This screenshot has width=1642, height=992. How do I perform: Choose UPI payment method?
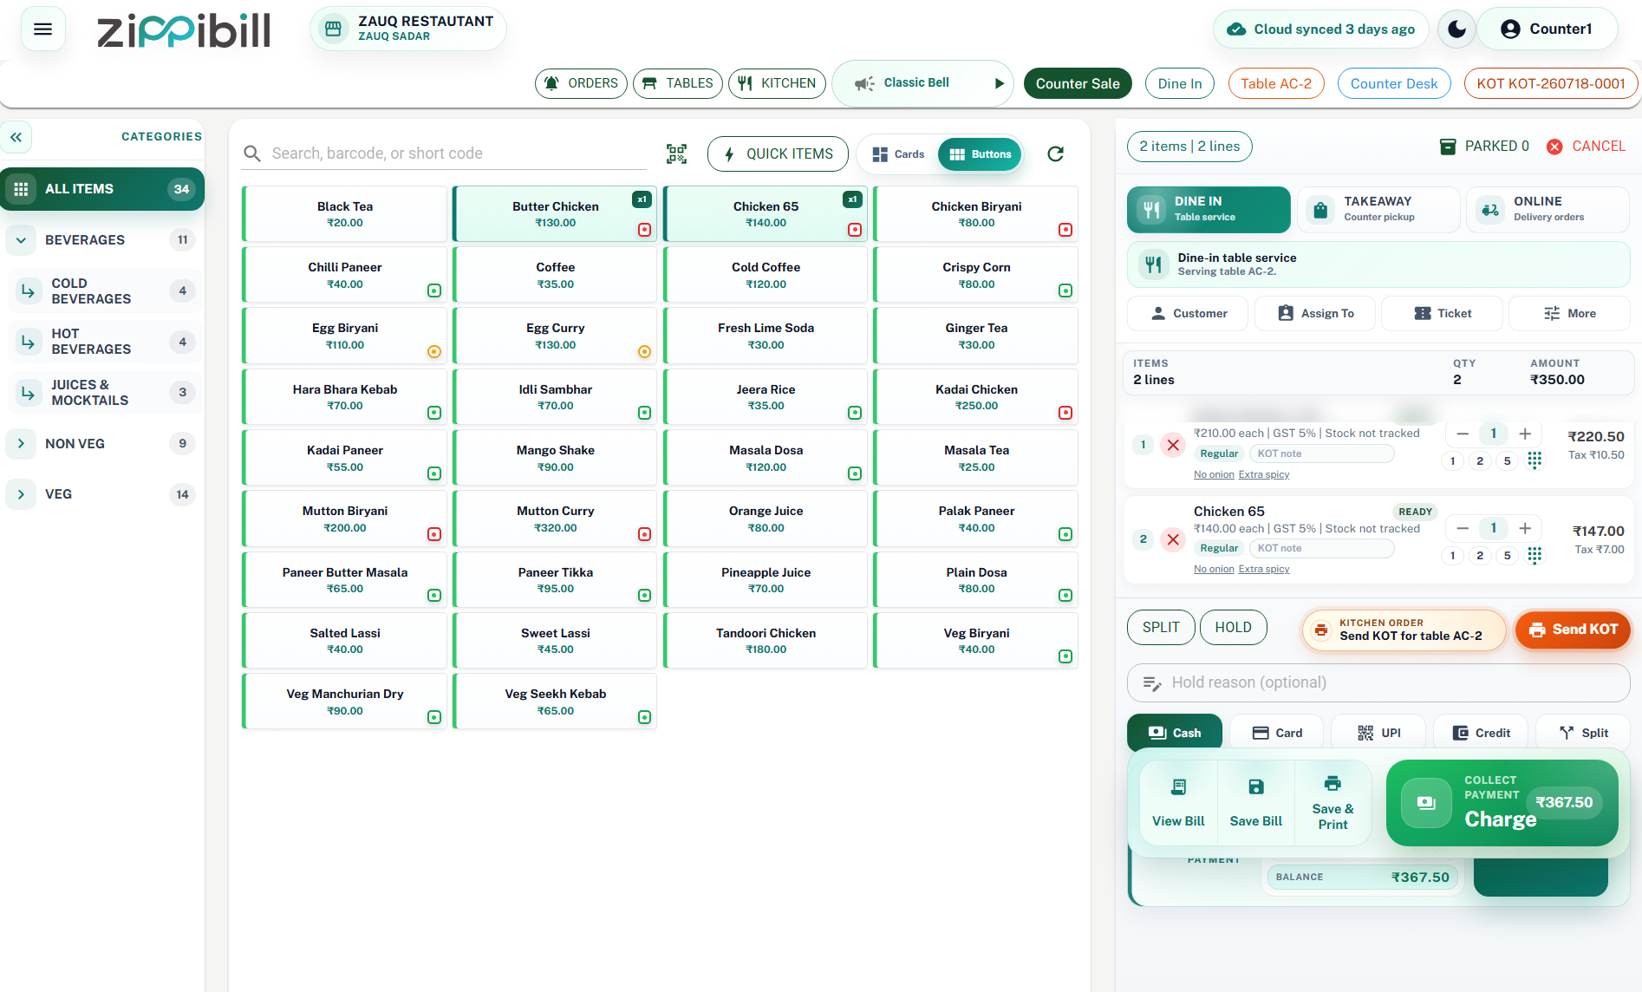coord(1378,733)
